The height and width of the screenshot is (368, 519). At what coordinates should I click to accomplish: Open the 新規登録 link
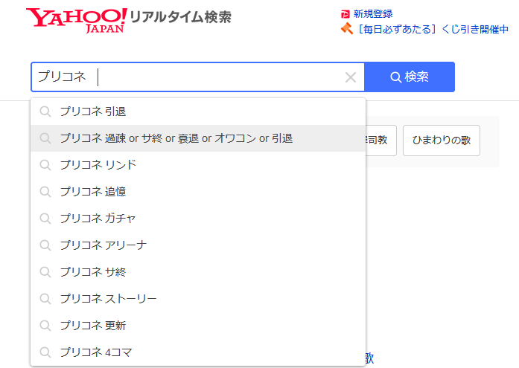coord(373,14)
